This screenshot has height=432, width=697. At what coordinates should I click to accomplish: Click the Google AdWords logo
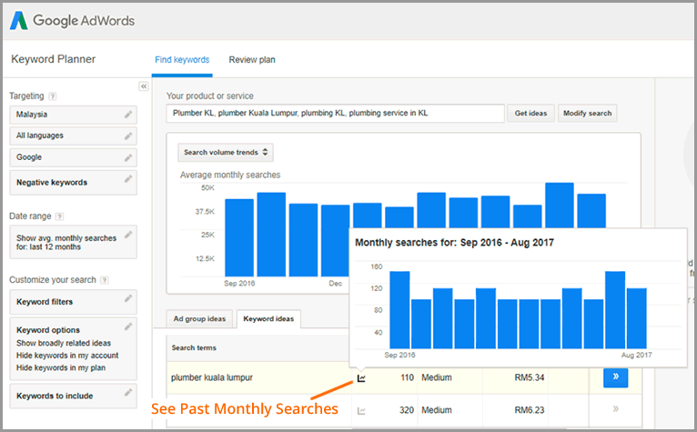click(x=72, y=20)
